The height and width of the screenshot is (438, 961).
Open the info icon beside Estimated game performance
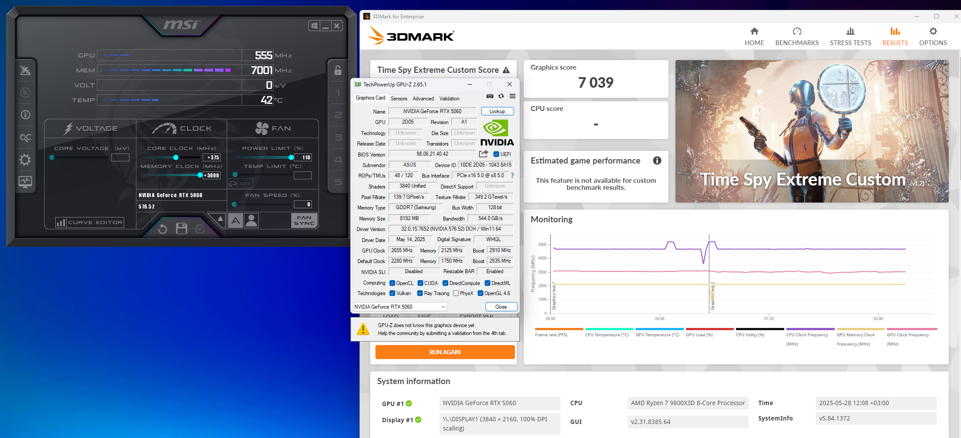(x=657, y=160)
